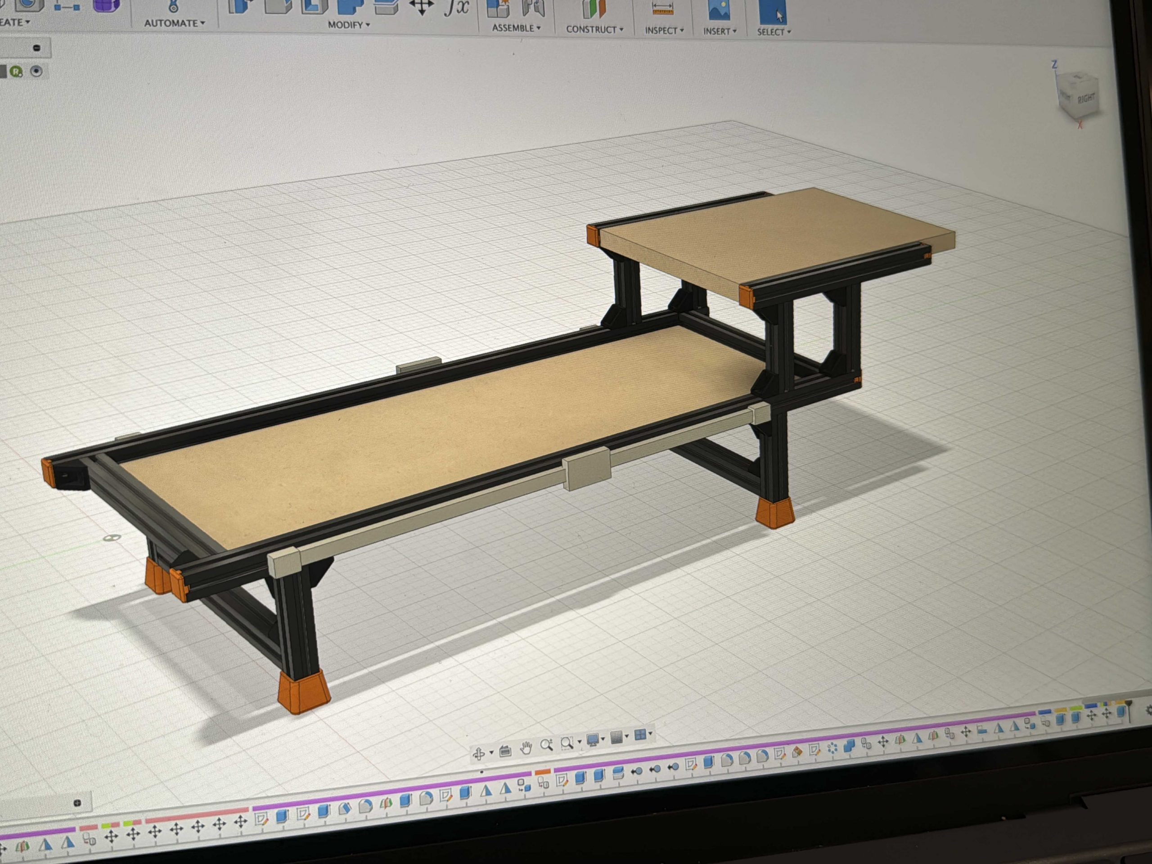Click the green R badge icon
Screen dimensions: 1152x864
click(x=17, y=72)
